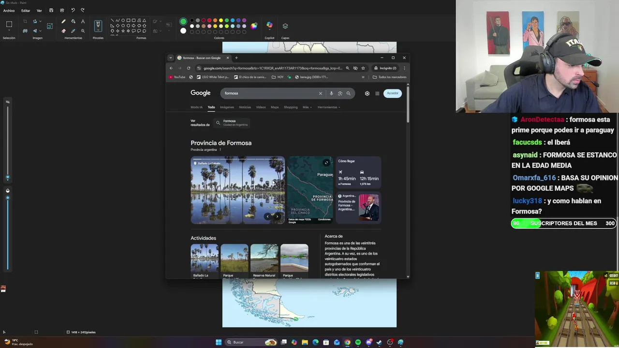Open the Copilot button in Paint
619x348 pixels.
[x=269, y=26]
